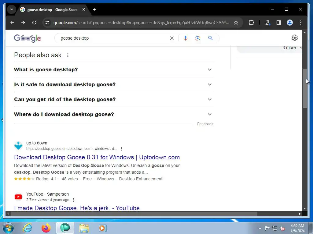The width and height of the screenshot is (313, 234).
Task: Expand "Where do I download desktop goose?"
Action: coord(114,114)
